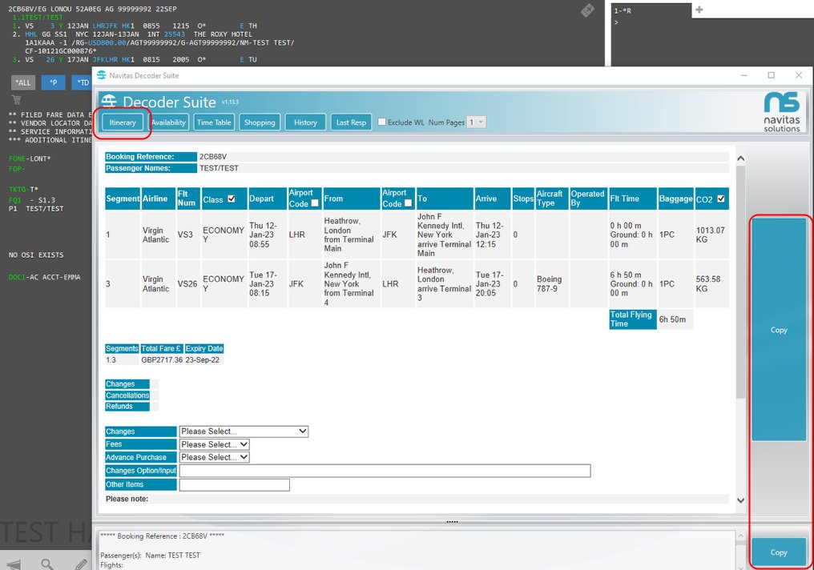Click the JFKLHR route in terminal
Screen dimensions: 814x570
[105, 60]
